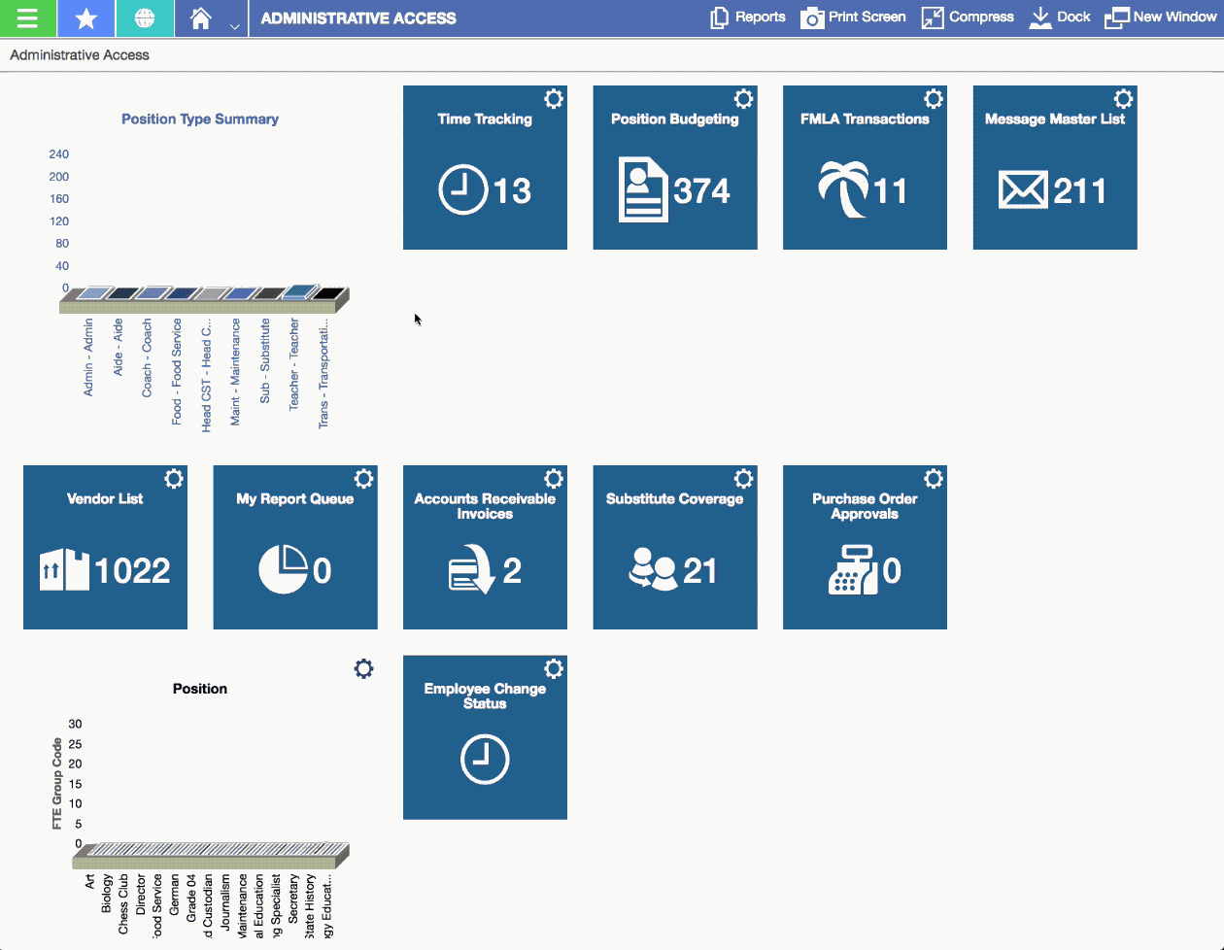The height and width of the screenshot is (950, 1224).
Task: Click count 1022 on Vendor List tile
Action: (x=133, y=570)
